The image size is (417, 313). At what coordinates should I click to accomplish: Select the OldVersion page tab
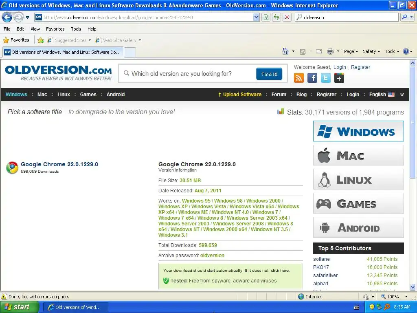click(63, 52)
